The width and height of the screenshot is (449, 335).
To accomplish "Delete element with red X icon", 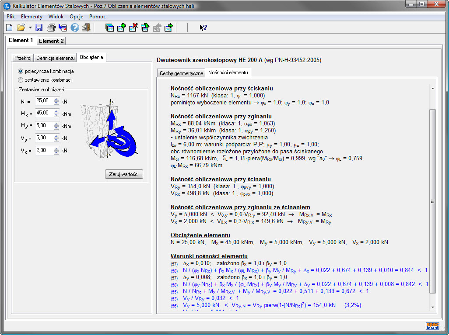I will (133, 28).
